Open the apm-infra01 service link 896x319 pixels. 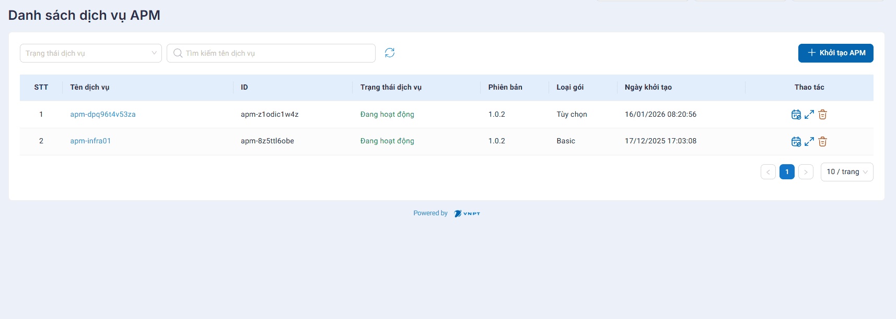90,141
